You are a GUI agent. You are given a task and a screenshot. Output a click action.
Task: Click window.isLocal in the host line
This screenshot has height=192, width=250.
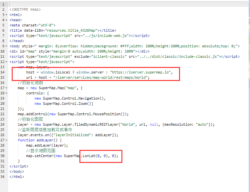55,72
